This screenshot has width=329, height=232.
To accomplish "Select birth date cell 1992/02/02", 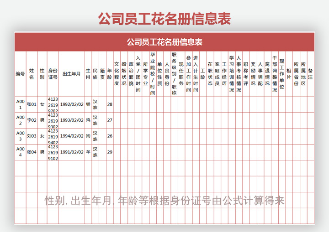I will click(72, 104).
